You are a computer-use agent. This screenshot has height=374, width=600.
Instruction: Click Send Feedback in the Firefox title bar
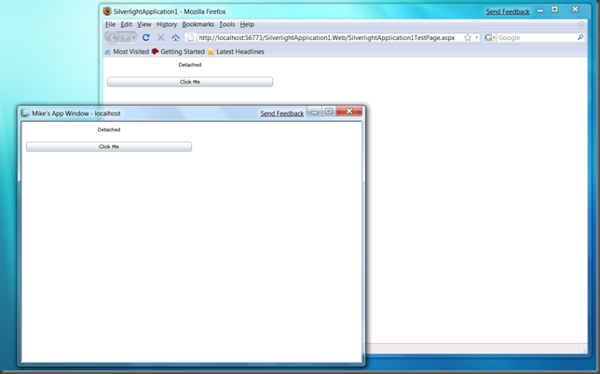click(508, 12)
